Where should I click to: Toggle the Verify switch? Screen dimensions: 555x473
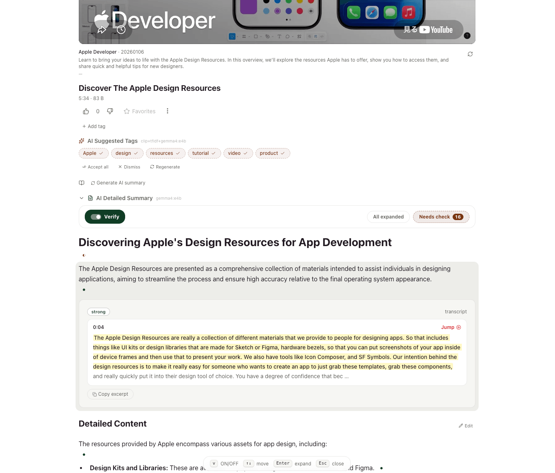105,217
